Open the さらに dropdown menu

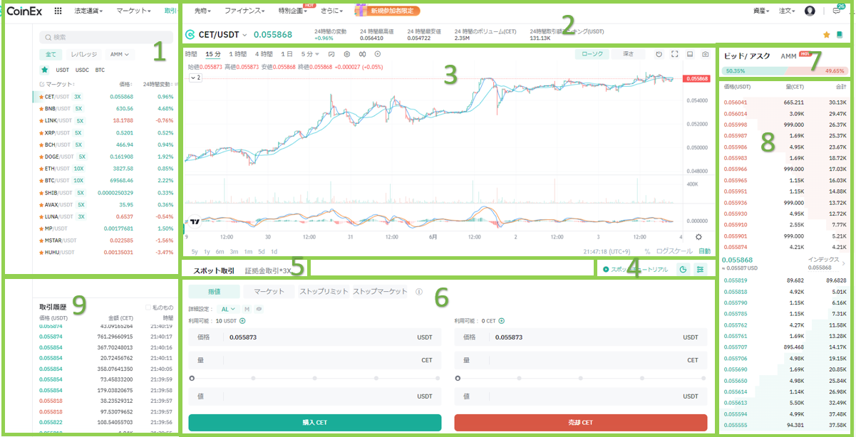(x=331, y=11)
